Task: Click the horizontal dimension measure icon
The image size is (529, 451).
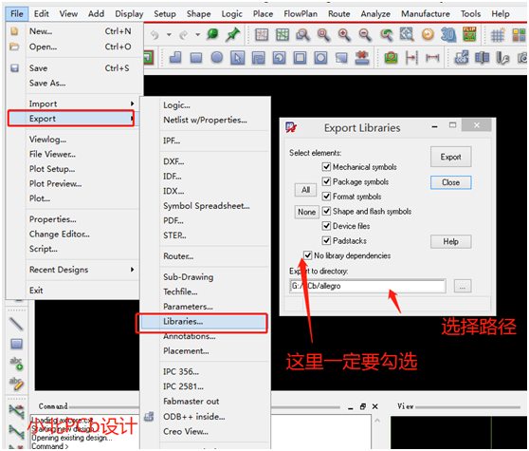Action: tap(432, 58)
